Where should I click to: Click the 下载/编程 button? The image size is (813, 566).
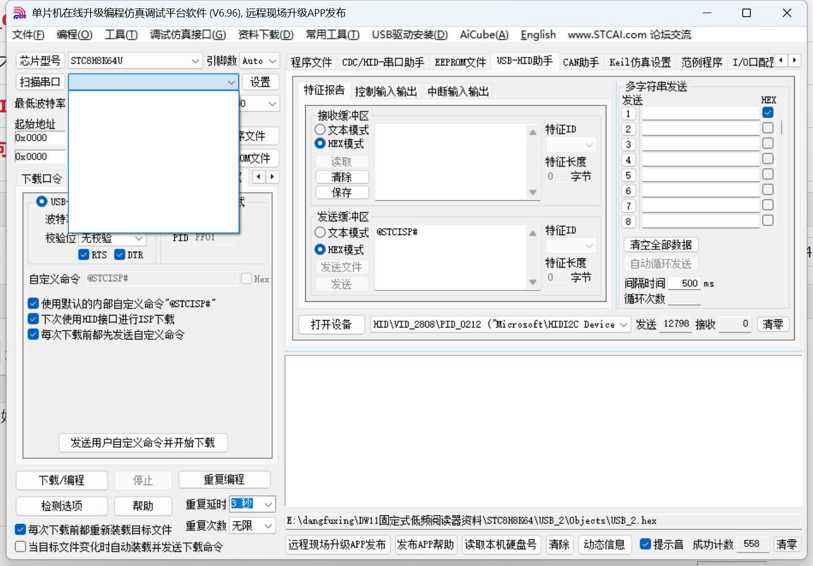click(62, 480)
